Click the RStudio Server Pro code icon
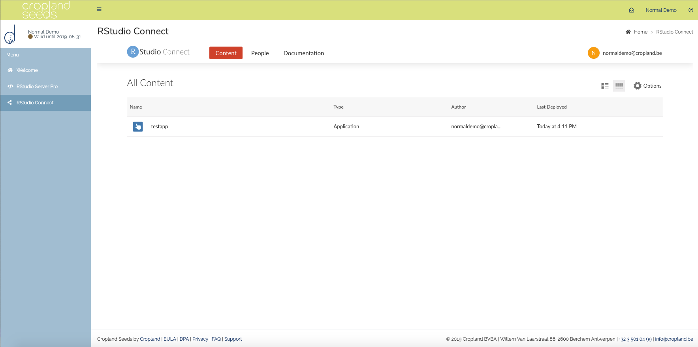 [x=10, y=86]
